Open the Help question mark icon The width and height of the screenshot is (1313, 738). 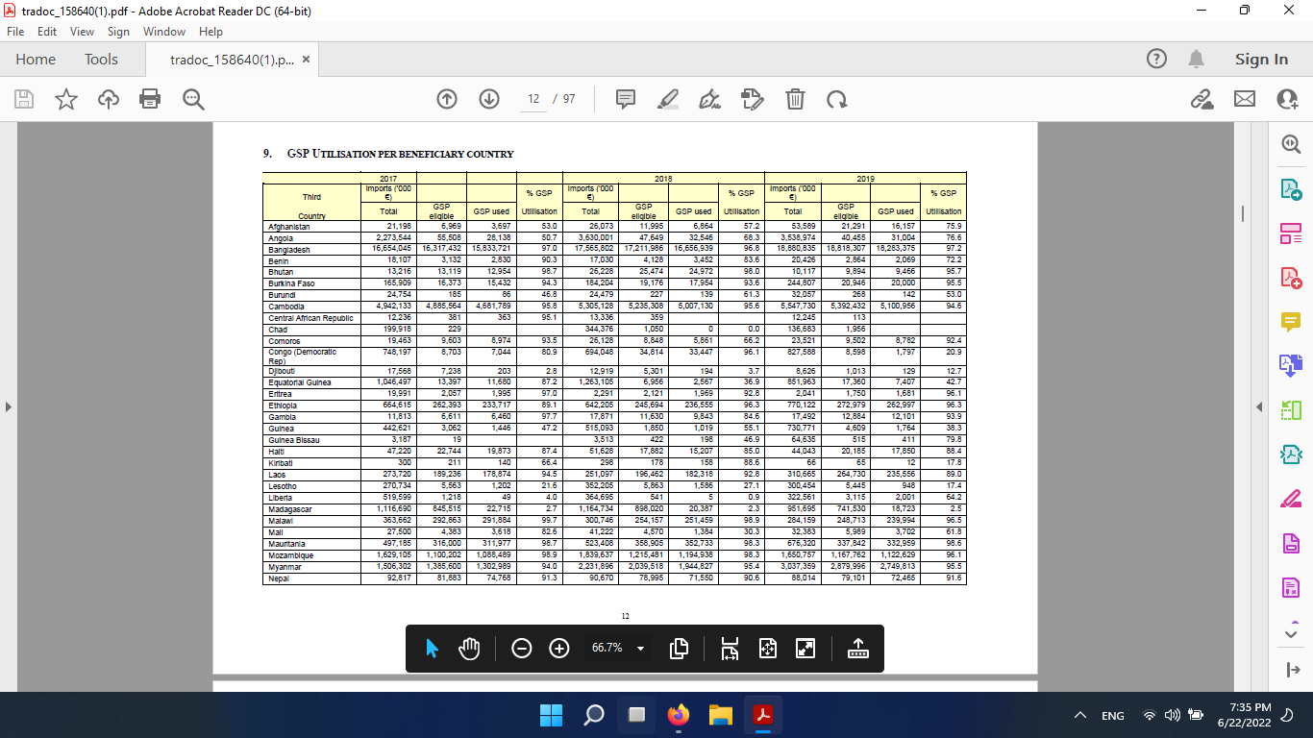pyautogui.click(x=1157, y=60)
